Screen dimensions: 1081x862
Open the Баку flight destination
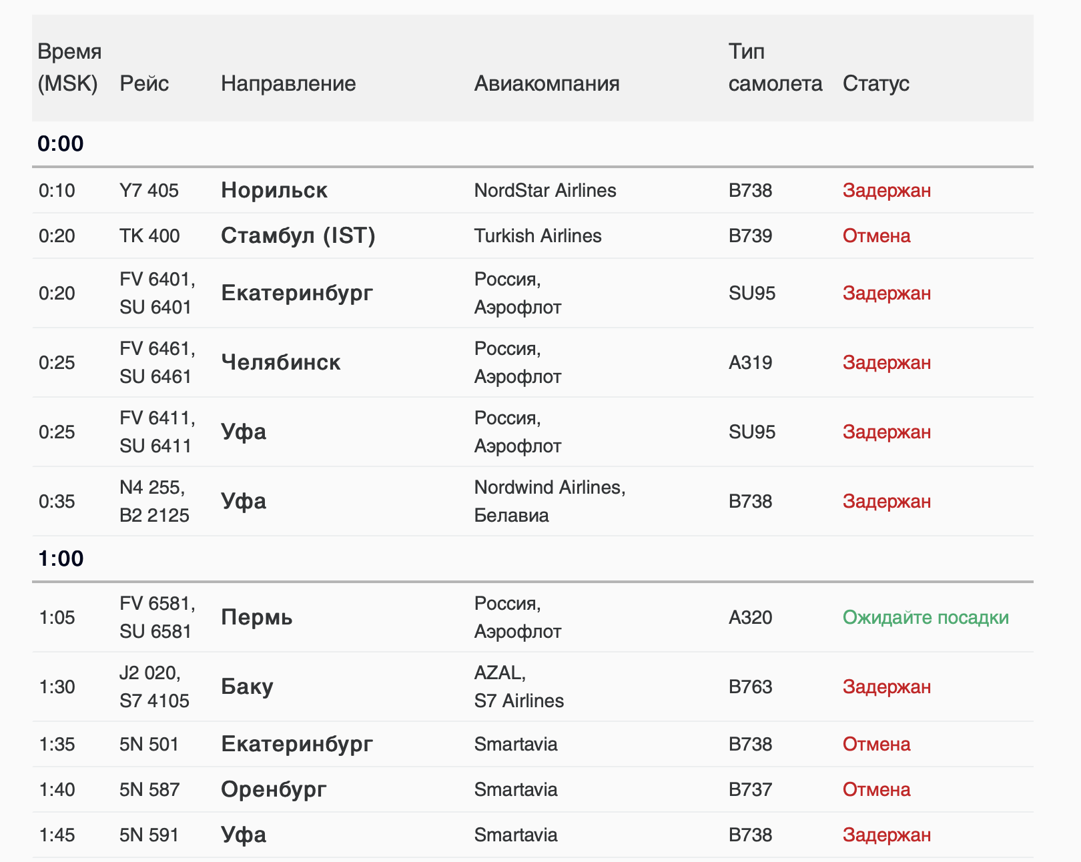click(x=247, y=687)
